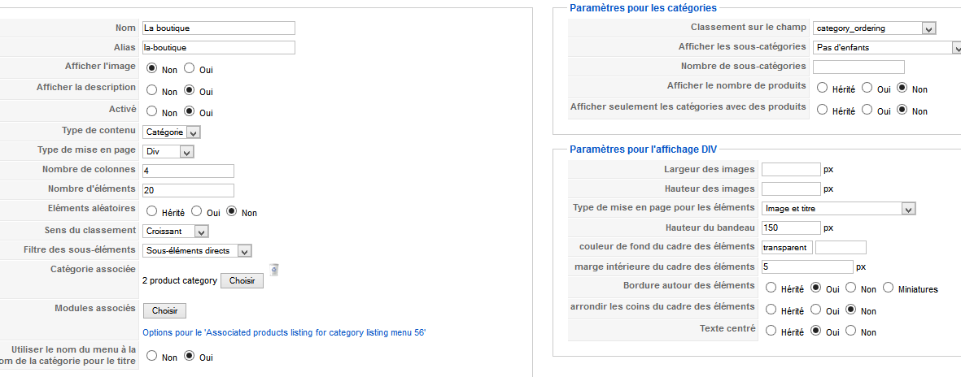Select Miniatures for Bordure autour des éléments

coord(889,287)
